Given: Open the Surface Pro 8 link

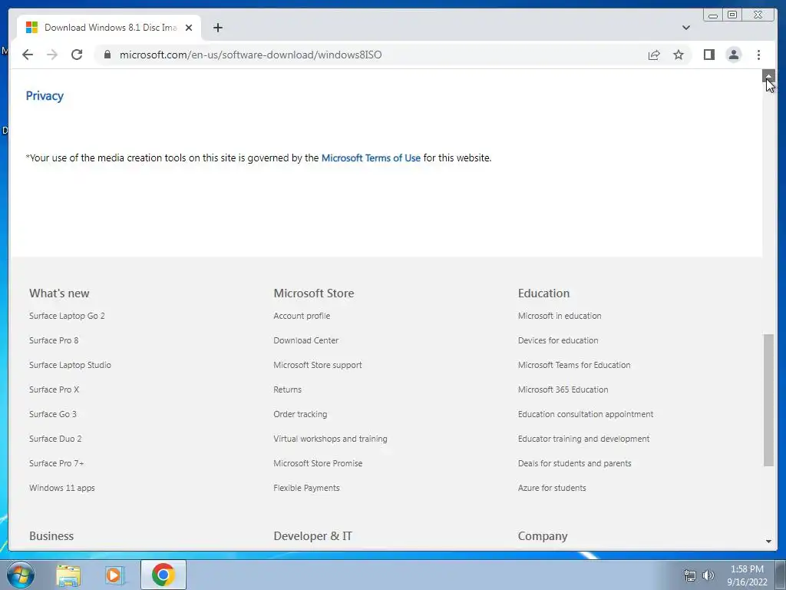Looking at the screenshot, I should (54, 340).
